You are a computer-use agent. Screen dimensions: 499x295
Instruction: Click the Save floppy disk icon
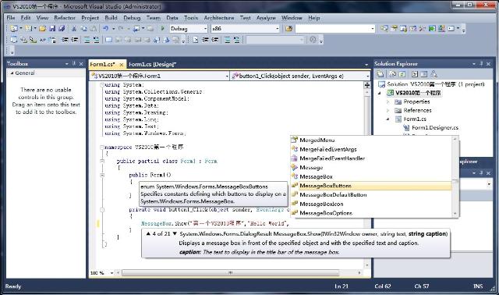(52, 29)
